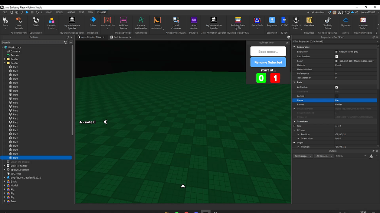380x213 pixels.
Task: Open GeomTools plugin
Action: [x=257, y=23]
